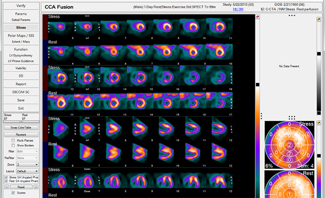This screenshot has height=198, width=325.
Task: Click the Rest polar map
Action: coord(289,184)
